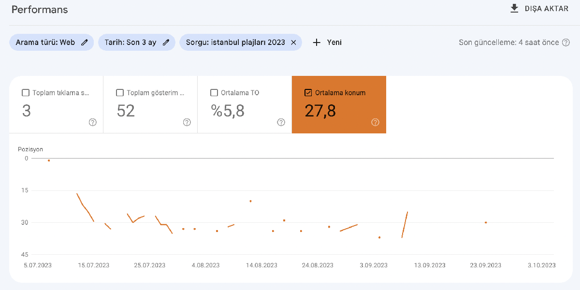Screen dimensions: 580x290
Task: Open help icon in Ortalama konum card
Action: 375,122
